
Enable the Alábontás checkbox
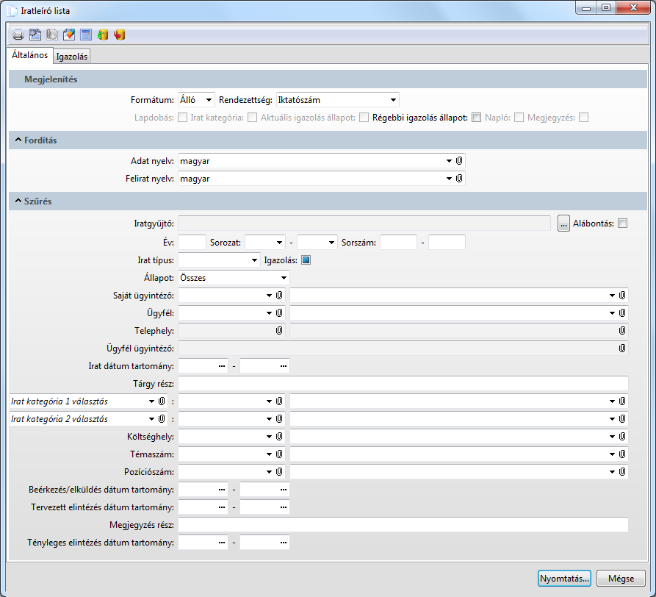pos(623,224)
